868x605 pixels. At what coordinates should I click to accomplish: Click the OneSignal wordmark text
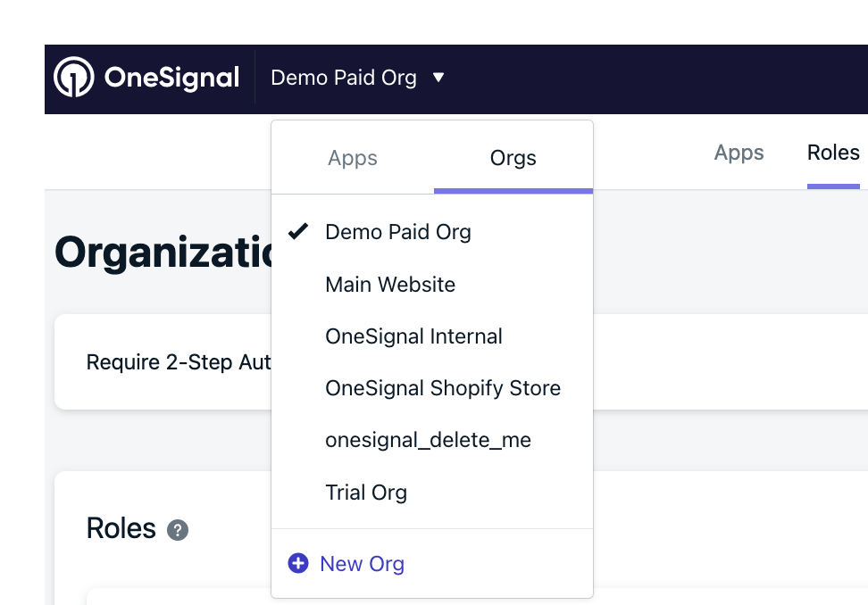(x=171, y=78)
